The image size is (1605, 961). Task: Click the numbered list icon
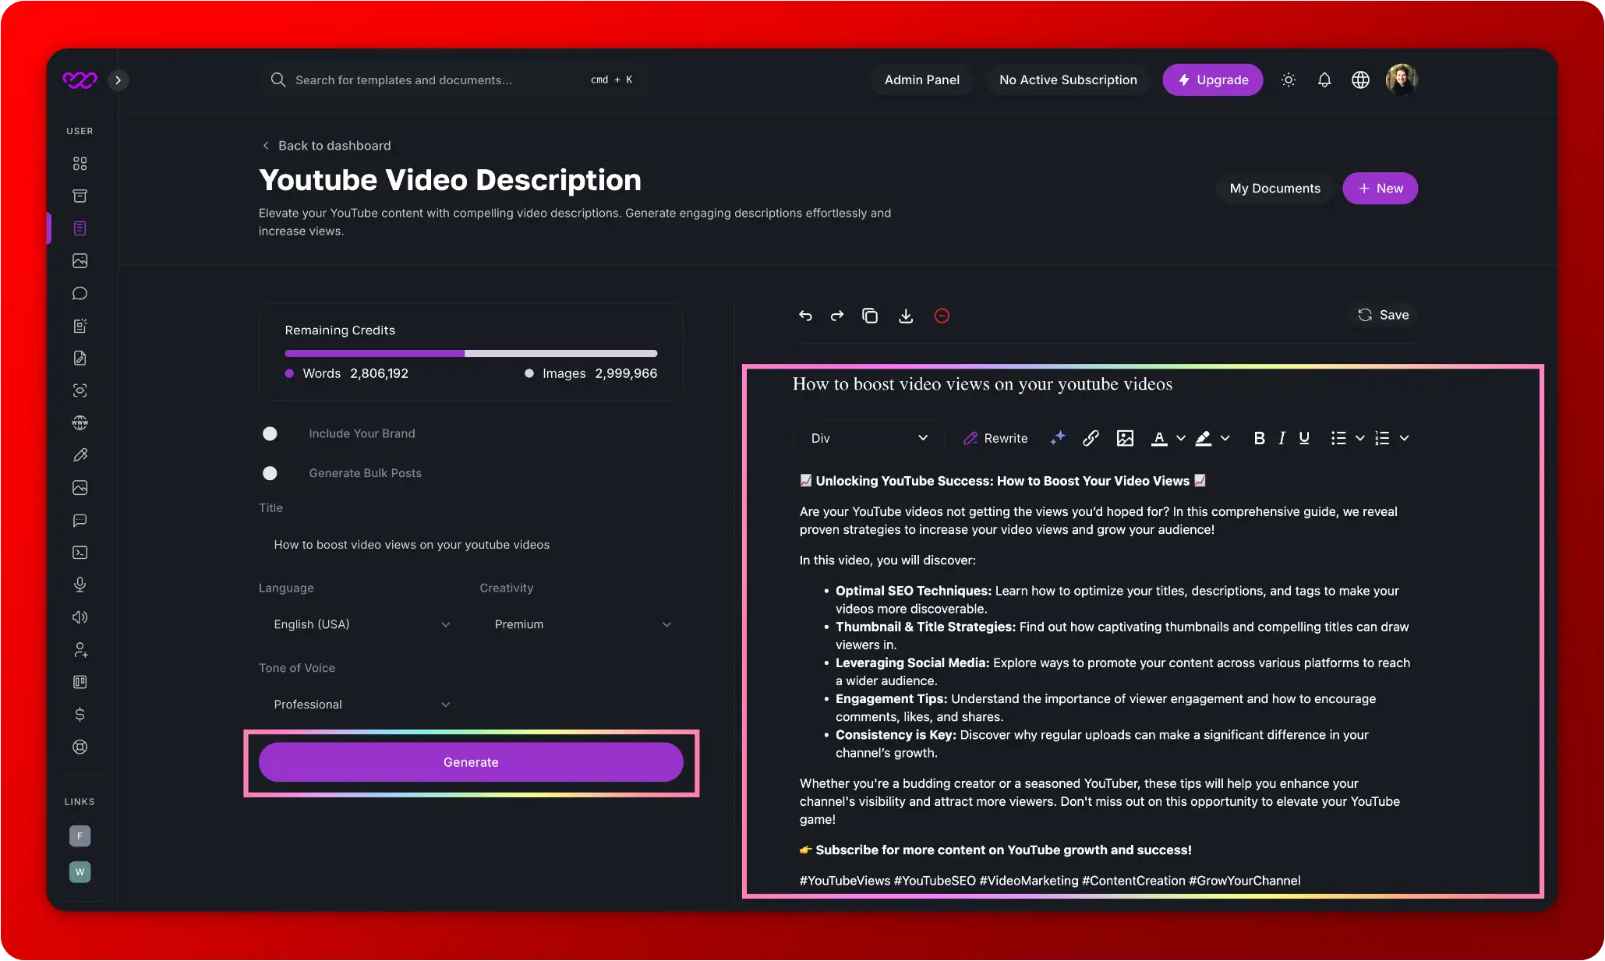coord(1382,438)
